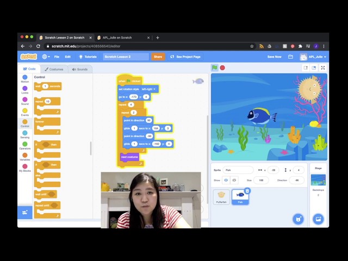Click the Add Extension button

coord(25,213)
